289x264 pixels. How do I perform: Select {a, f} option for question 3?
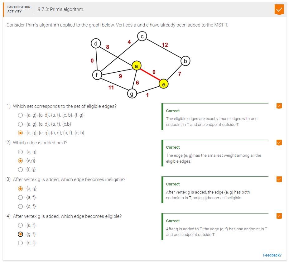(x=21, y=197)
